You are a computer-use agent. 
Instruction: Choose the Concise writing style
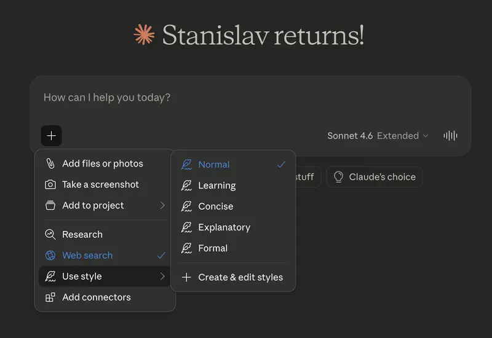(x=216, y=206)
